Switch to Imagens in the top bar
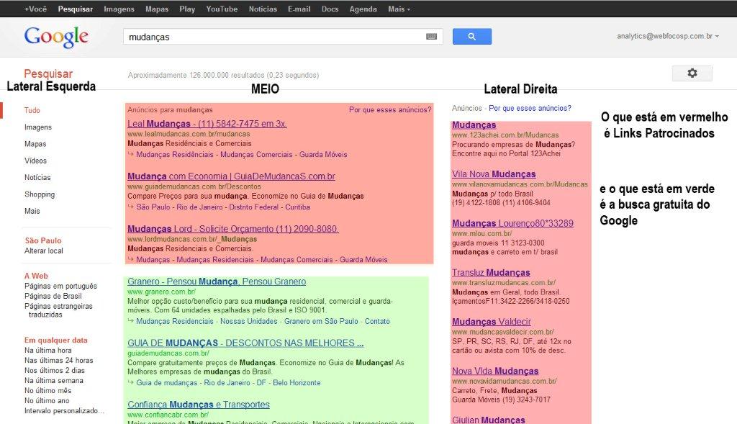737x424 pixels. click(119, 9)
